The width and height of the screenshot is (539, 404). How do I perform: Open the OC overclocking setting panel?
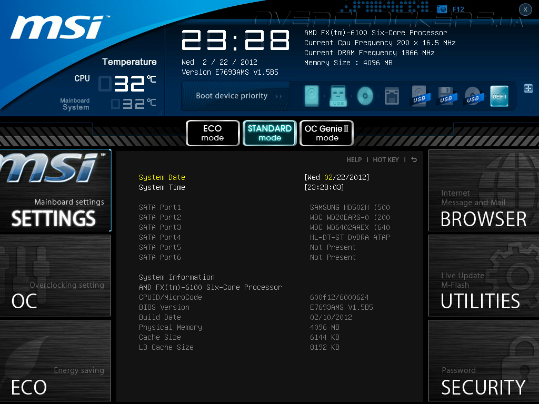pos(55,276)
